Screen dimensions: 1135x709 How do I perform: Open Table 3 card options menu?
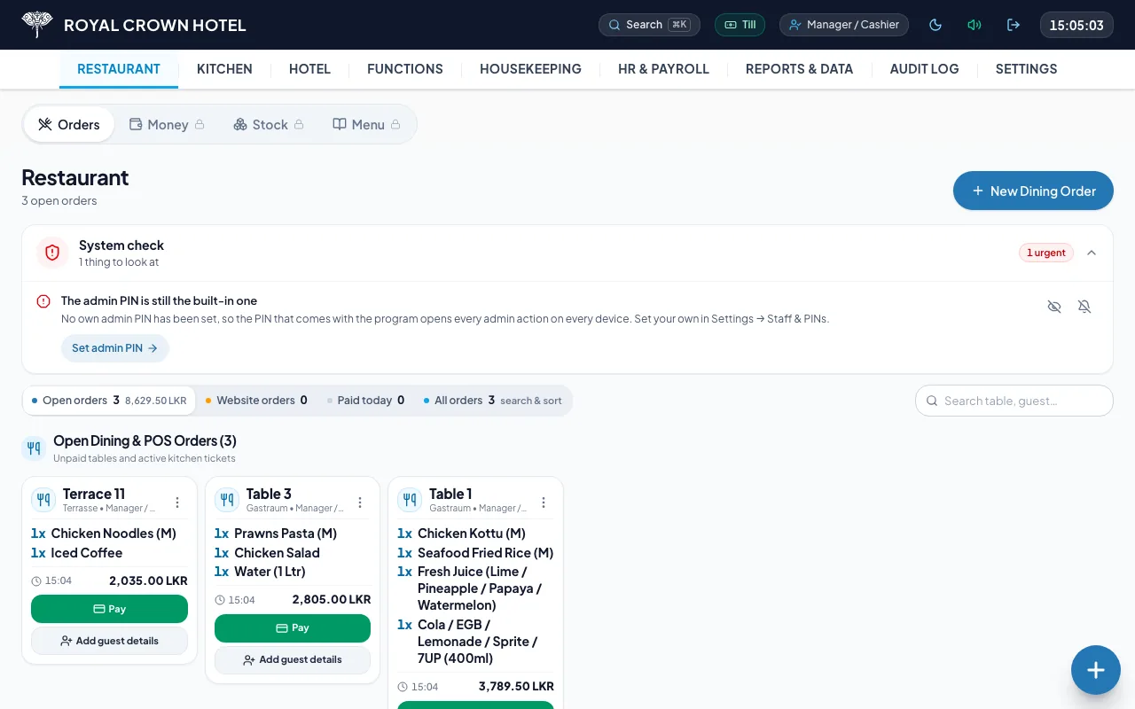coord(360,503)
